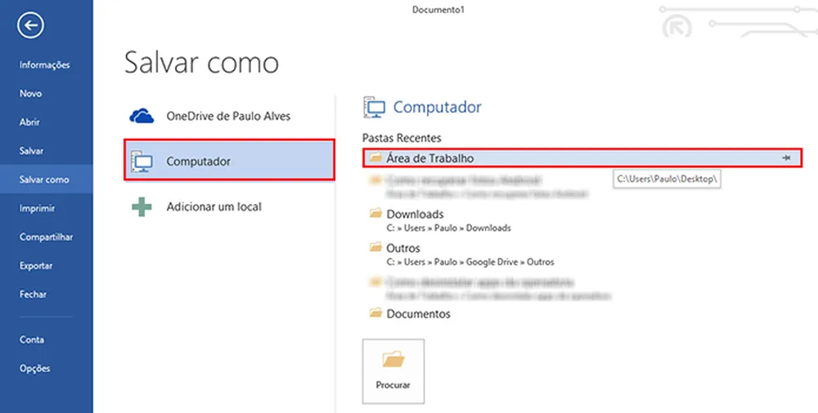
Task: Select the Área de Trabalho recent folder
Action: click(430, 158)
